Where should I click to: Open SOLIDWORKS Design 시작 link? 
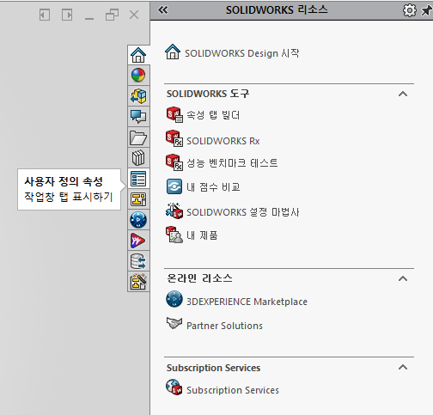[242, 53]
